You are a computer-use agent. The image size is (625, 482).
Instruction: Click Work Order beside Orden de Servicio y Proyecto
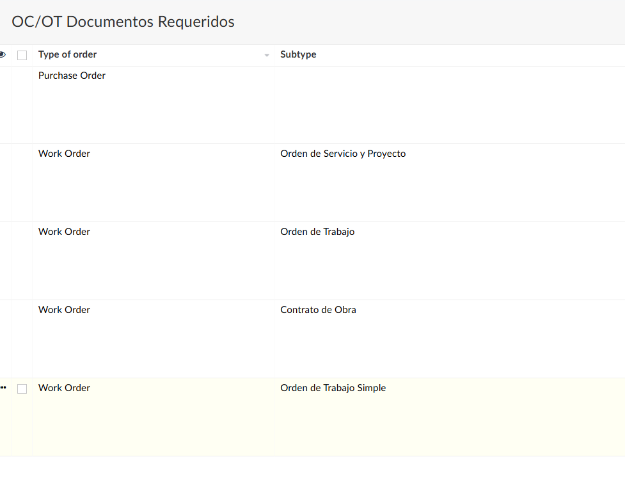click(64, 154)
